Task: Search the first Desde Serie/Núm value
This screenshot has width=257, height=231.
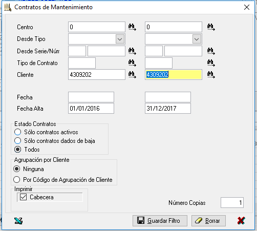Action: [x=132, y=51]
